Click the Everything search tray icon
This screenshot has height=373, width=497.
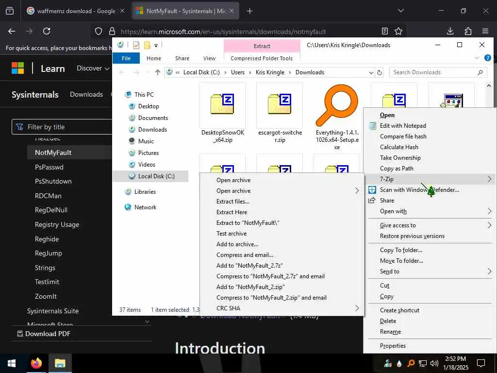[411, 363]
